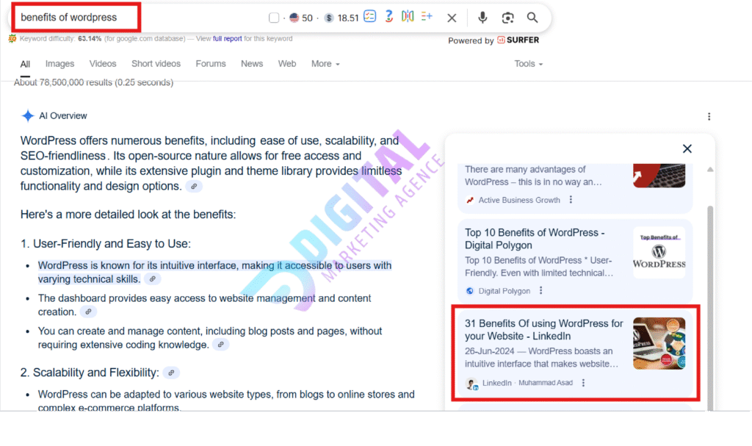Click the question mark extension icon in search bar
This screenshot has height=446, width=752.
tap(389, 17)
